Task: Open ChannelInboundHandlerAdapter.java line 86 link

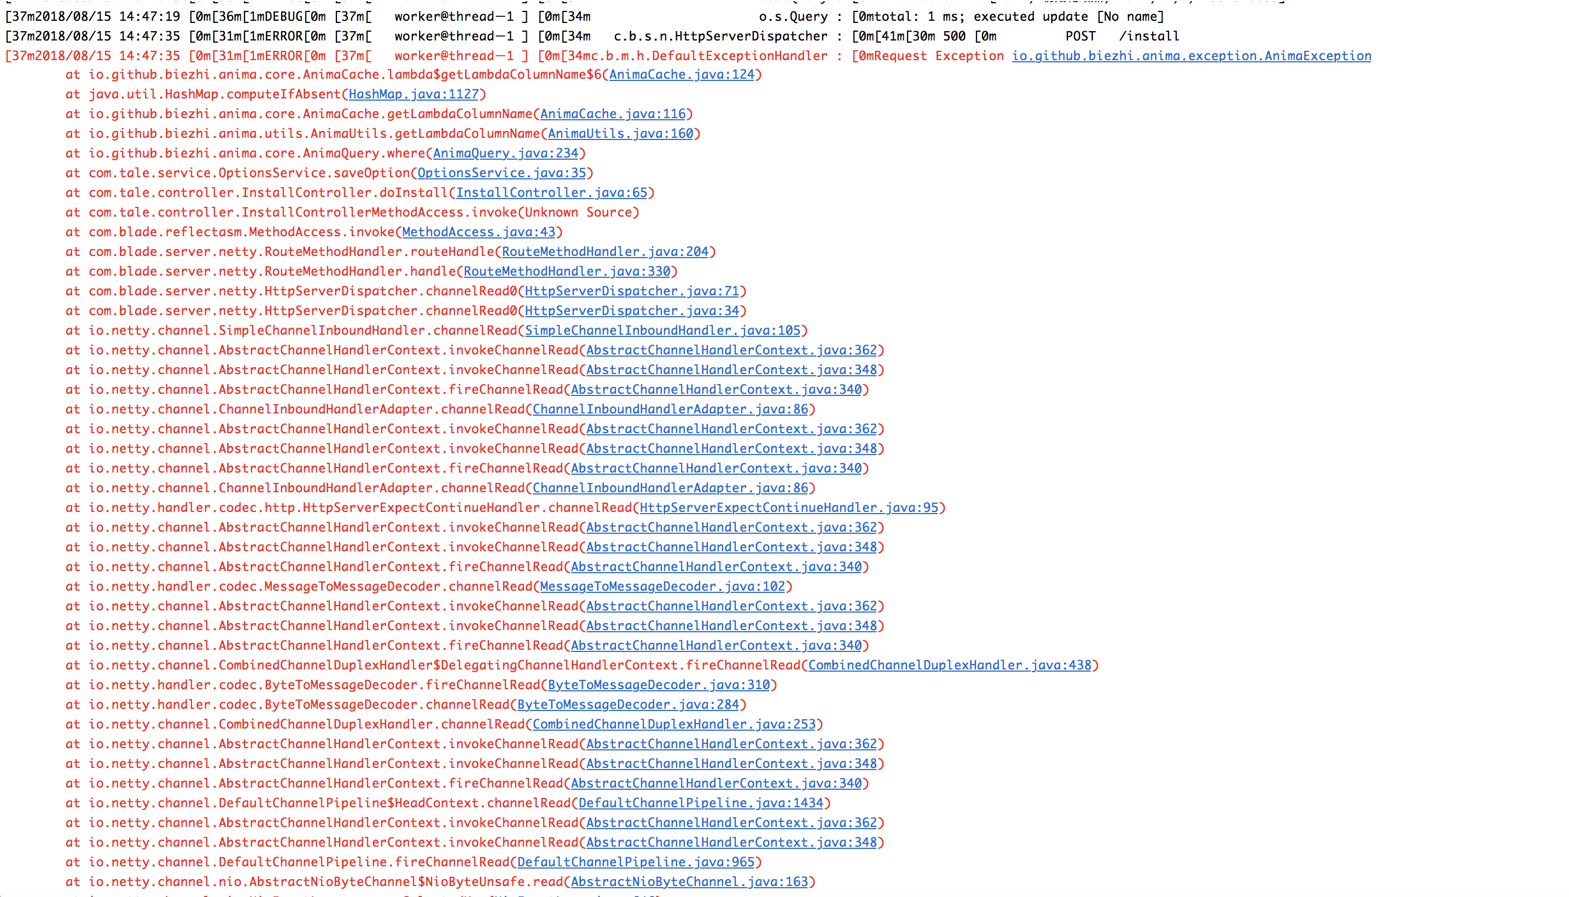Action: (x=669, y=409)
